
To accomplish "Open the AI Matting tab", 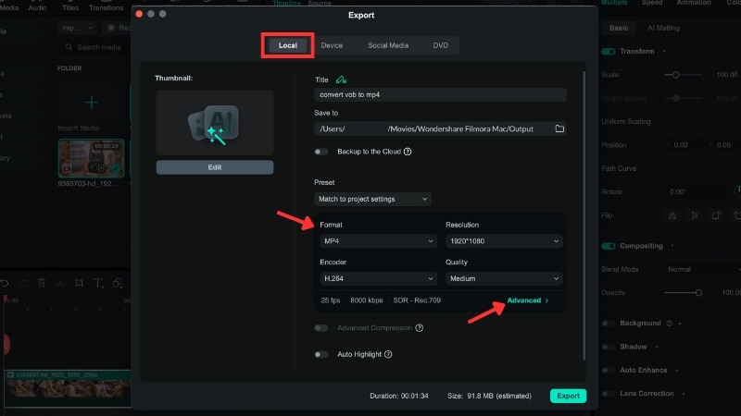I will pyautogui.click(x=663, y=28).
